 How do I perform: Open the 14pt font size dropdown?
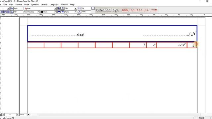(76, 8)
